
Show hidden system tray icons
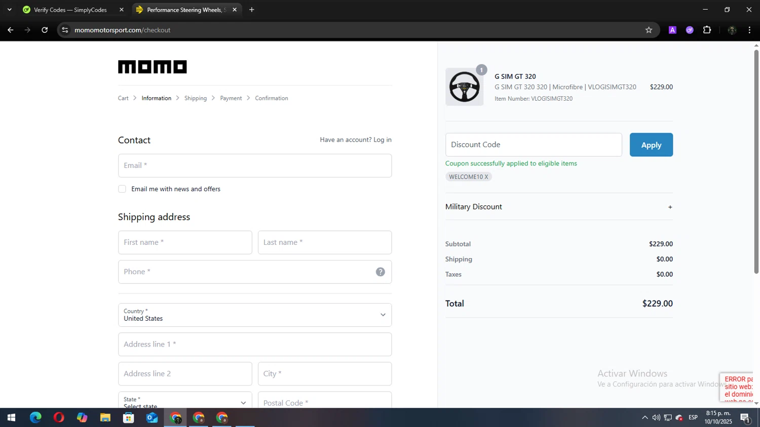pyautogui.click(x=644, y=417)
